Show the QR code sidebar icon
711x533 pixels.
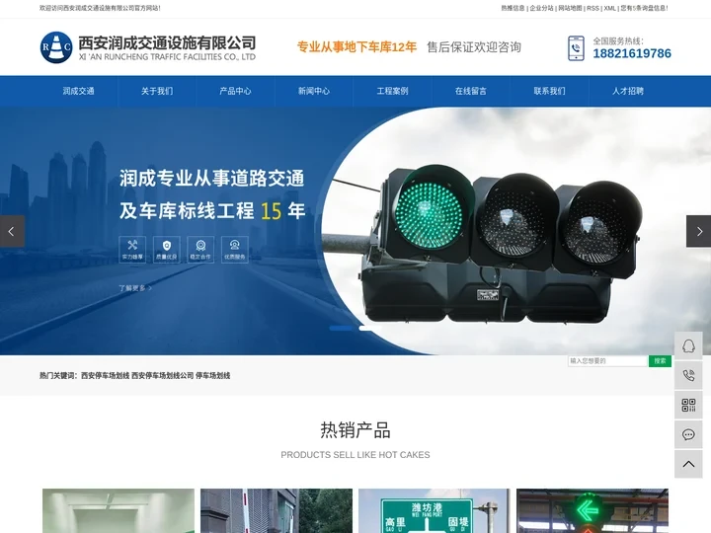click(688, 405)
